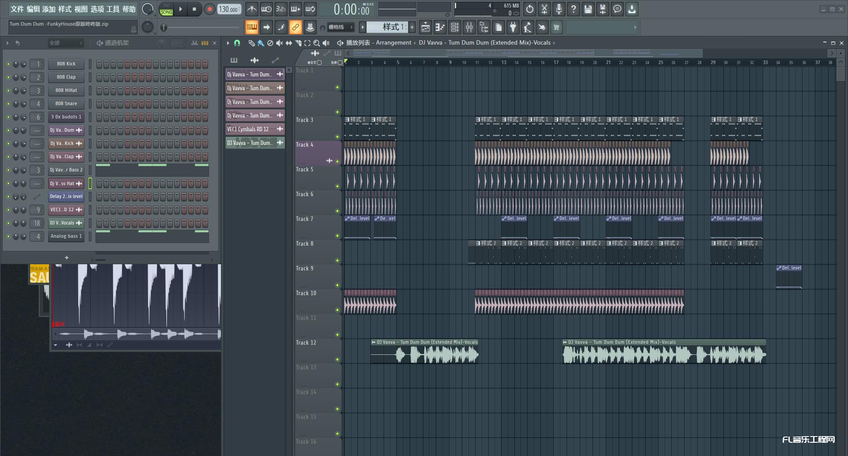Add a new channel with plus button

click(67, 258)
